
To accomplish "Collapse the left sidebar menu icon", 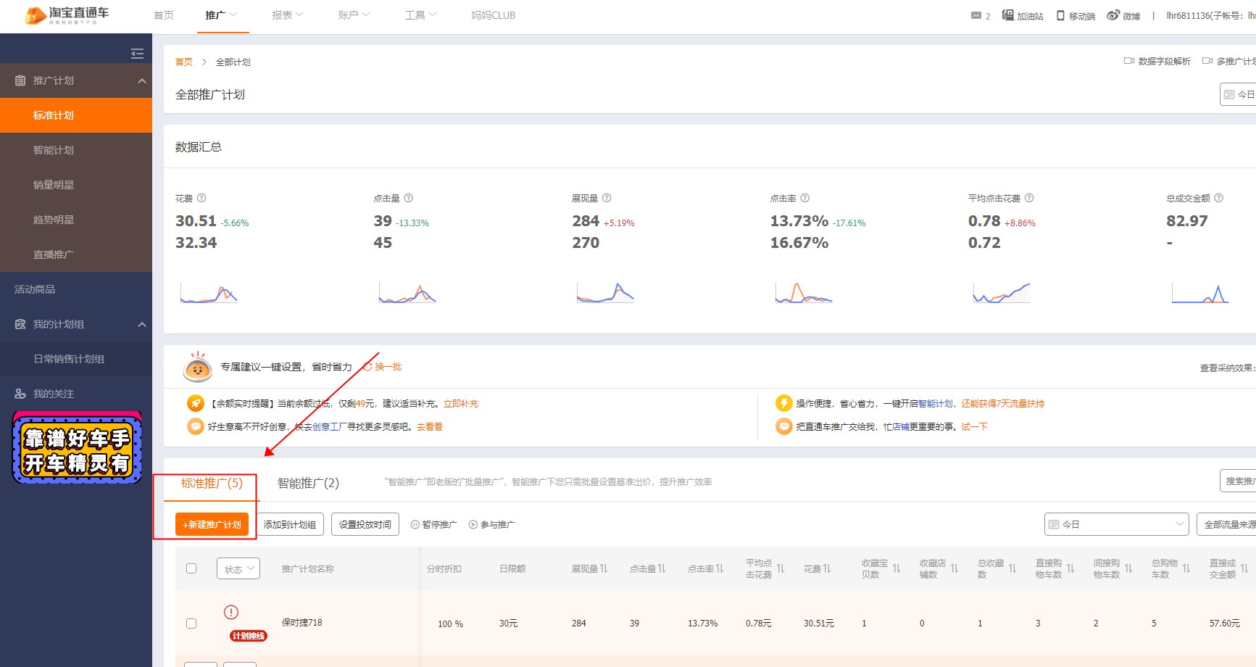I will point(137,54).
